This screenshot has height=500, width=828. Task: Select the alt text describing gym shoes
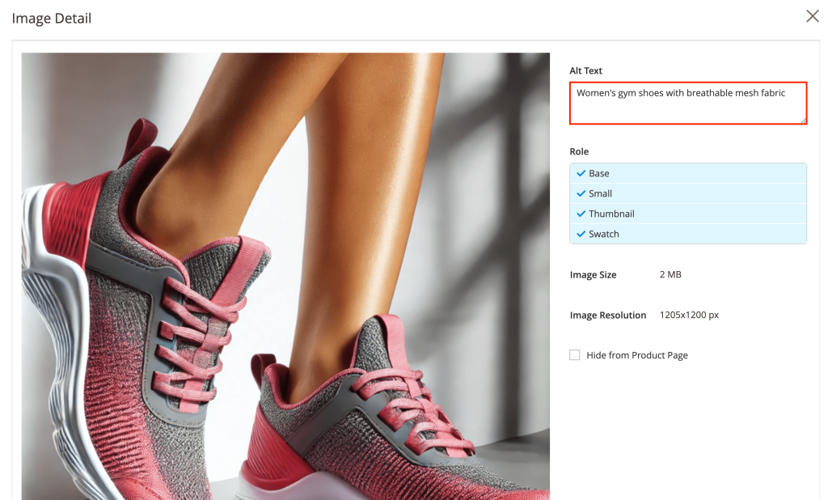tap(680, 93)
